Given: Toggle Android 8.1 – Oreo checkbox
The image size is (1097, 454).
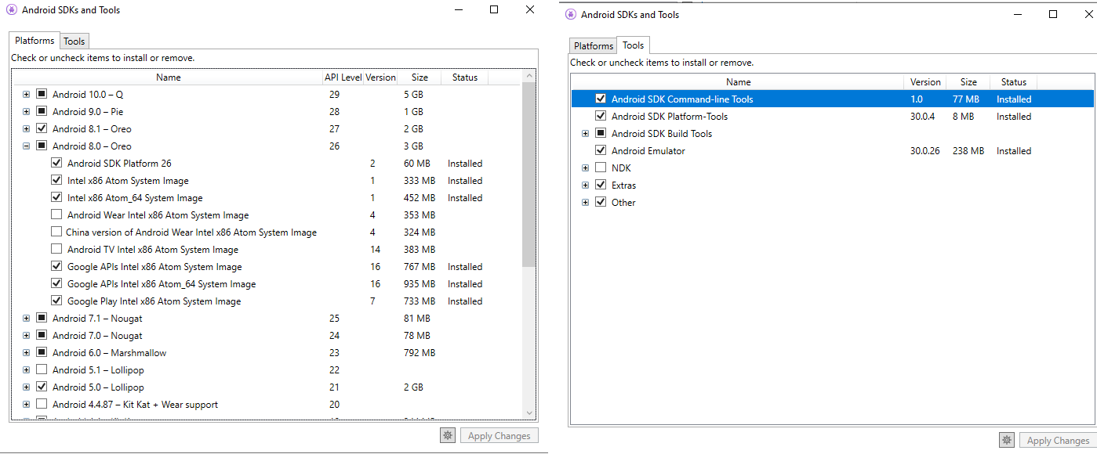Looking at the screenshot, I should pyautogui.click(x=42, y=129).
